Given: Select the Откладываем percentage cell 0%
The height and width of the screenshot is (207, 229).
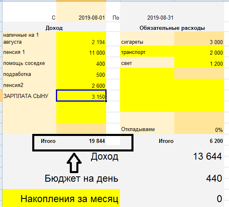Looking at the screenshot, I should tap(199, 123).
